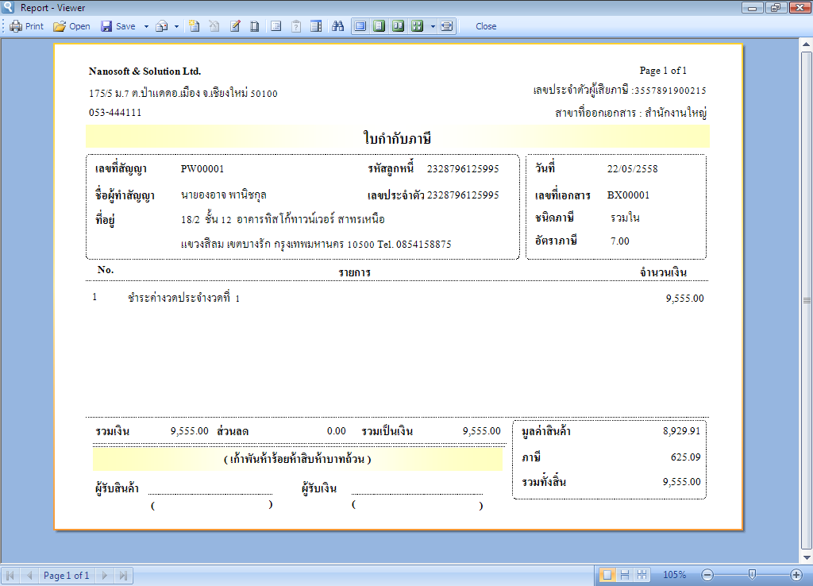Click the page setup icon
The height and width of the screenshot is (586, 813).
(x=255, y=26)
